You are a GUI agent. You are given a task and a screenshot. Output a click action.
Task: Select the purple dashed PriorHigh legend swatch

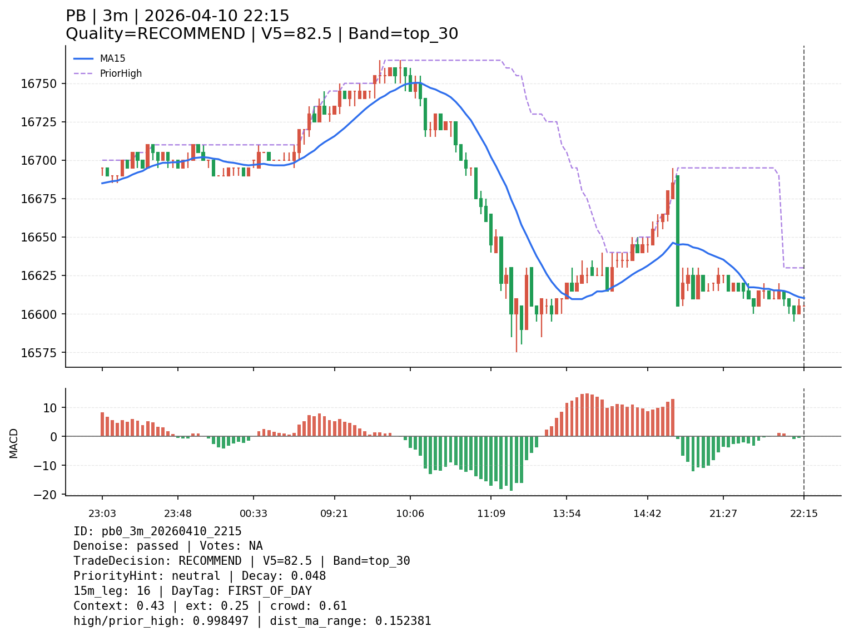click(83, 73)
